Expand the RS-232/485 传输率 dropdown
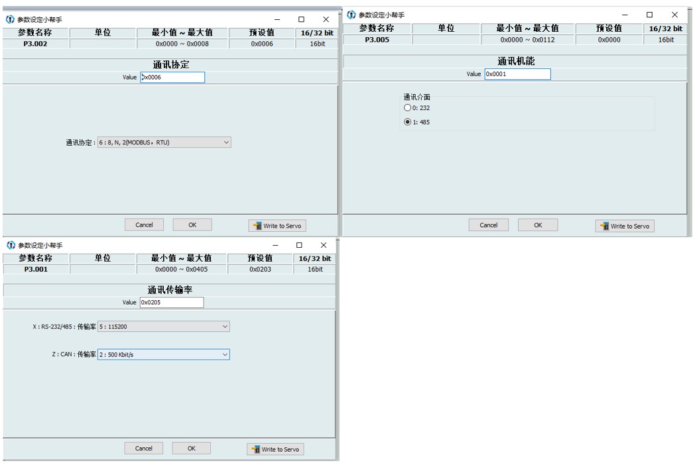This screenshot has height=473, width=697. pos(163,327)
